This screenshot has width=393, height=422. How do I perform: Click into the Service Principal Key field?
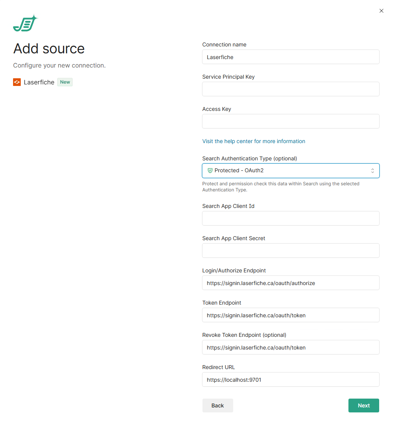pyautogui.click(x=290, y=89)
